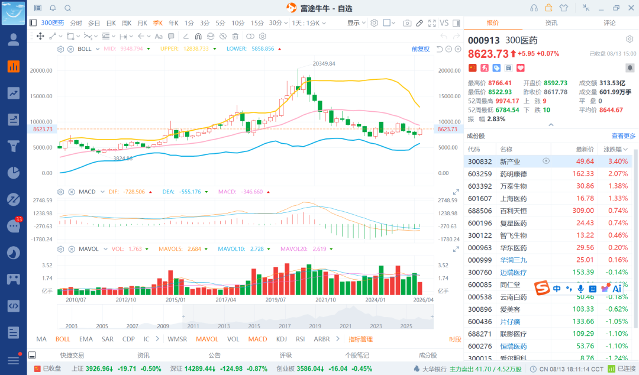Open the headset customer service icon
Screen dimensions: 639x375
(x=534, y=8)
